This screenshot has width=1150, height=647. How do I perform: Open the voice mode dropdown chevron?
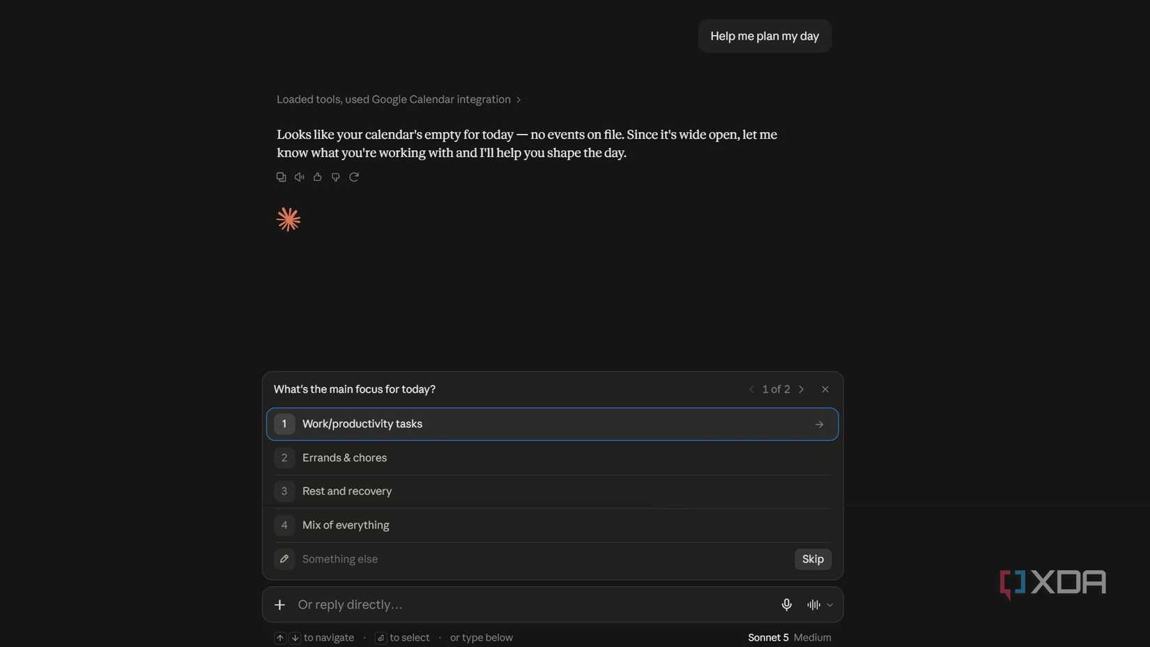point(829,605)
